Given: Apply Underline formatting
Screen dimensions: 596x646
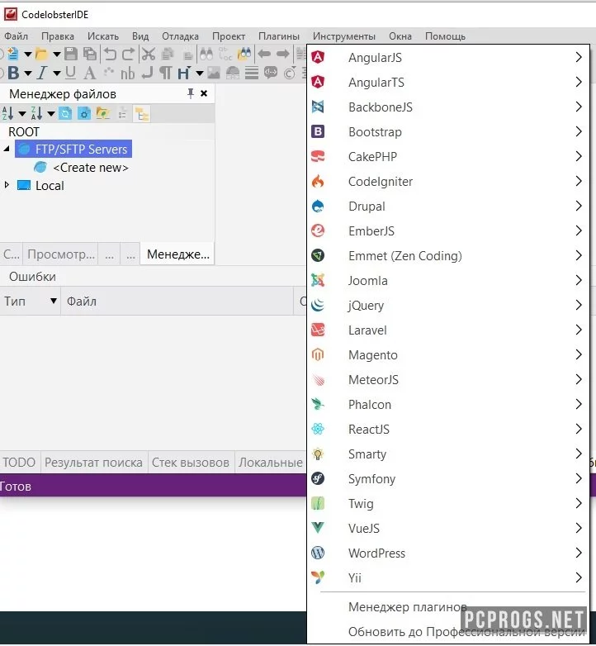Looking at the screenshot, I should click(70, 73).
